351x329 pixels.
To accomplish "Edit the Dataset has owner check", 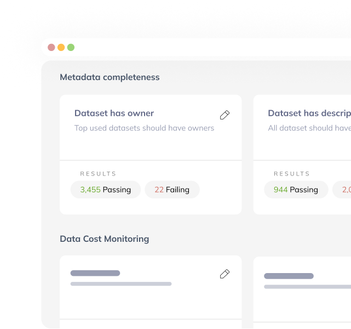I will pyautogui.click(x=225, y=115).
